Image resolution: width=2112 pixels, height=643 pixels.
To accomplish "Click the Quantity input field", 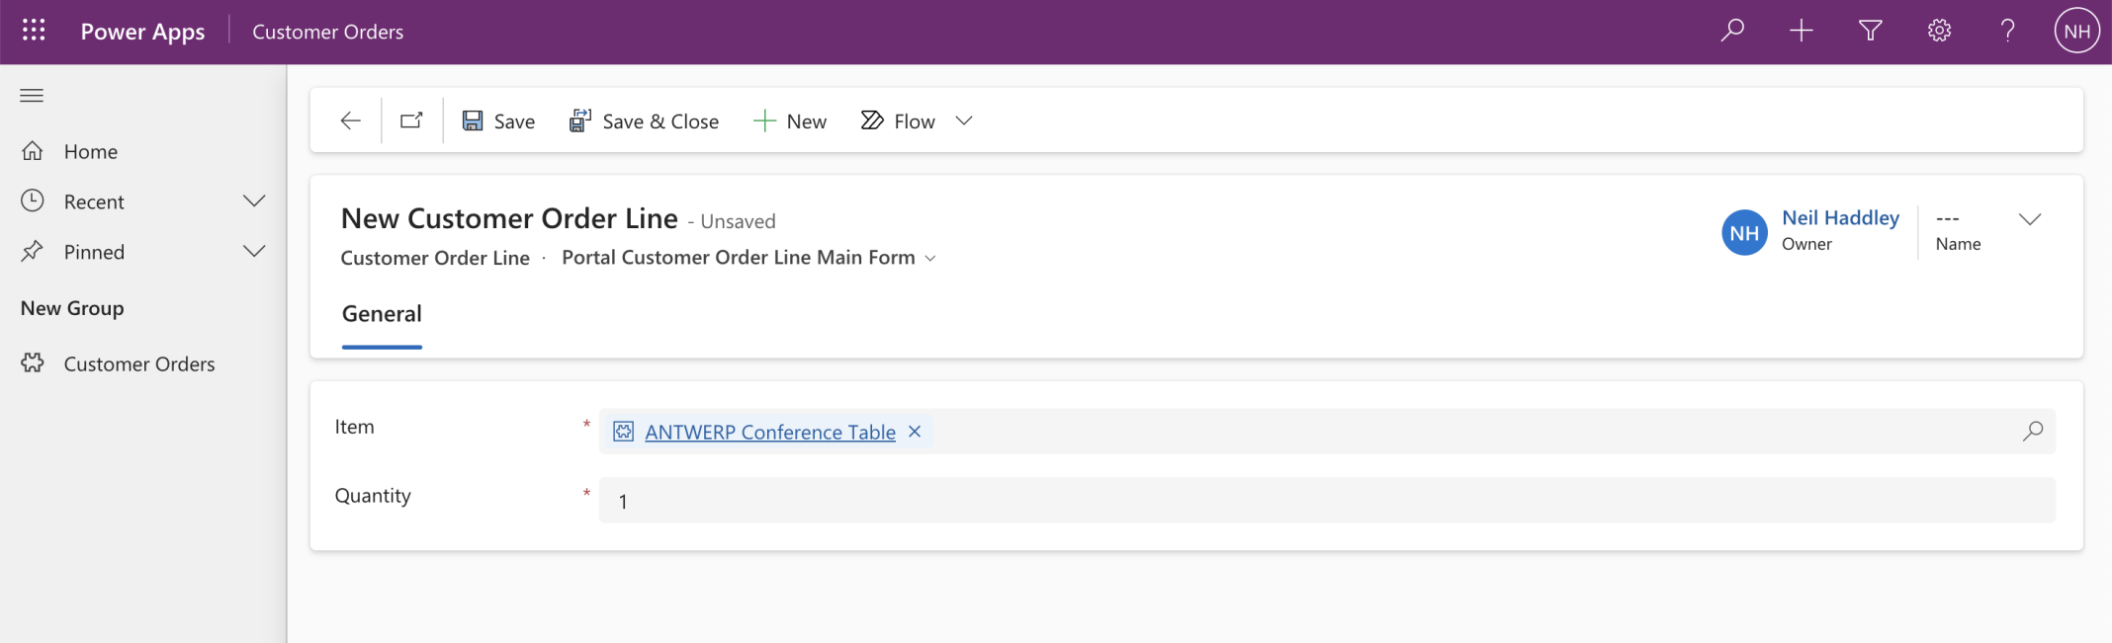I will click(x=1327, y=501).
